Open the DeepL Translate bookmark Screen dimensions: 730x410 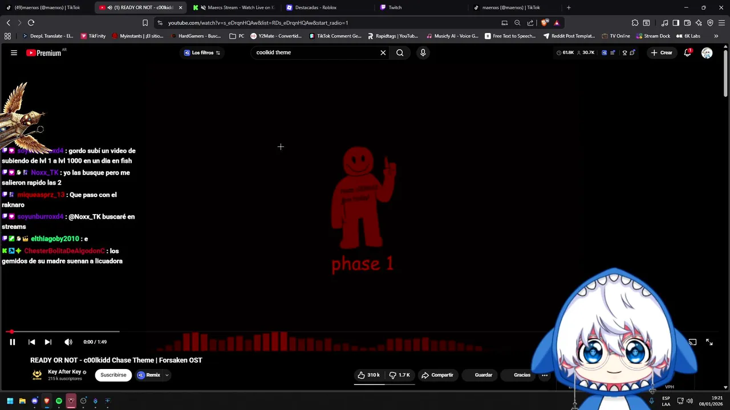coord(47,36)
